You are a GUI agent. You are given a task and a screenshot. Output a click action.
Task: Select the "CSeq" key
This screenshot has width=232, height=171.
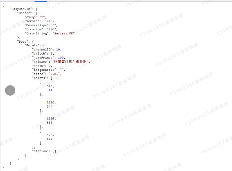(30, 17)
